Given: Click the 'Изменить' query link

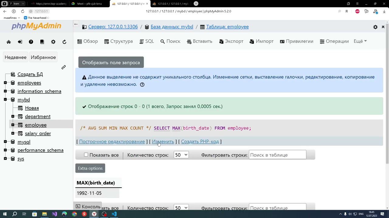Looking at the screenshot, I should (x=163, y=142).
